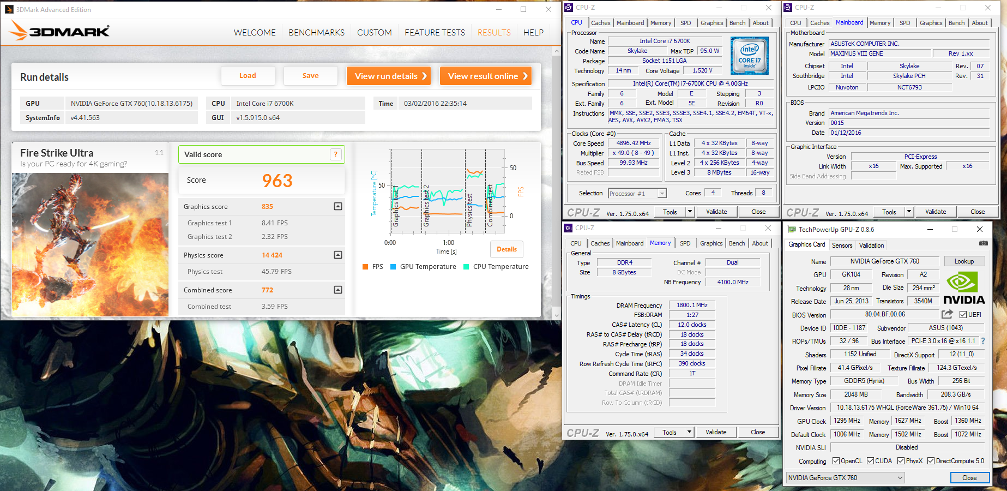
Task: Click the Lookup button in GPU-Z
Action: (964, 261)
